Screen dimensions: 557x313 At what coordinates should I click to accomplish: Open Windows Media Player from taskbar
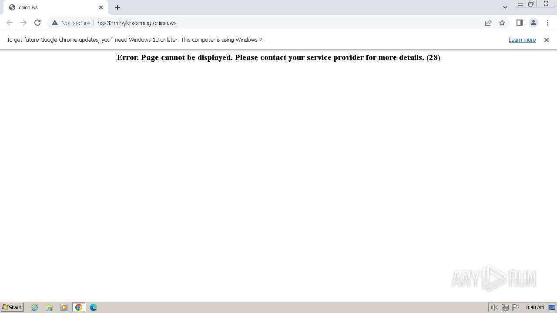64,307
